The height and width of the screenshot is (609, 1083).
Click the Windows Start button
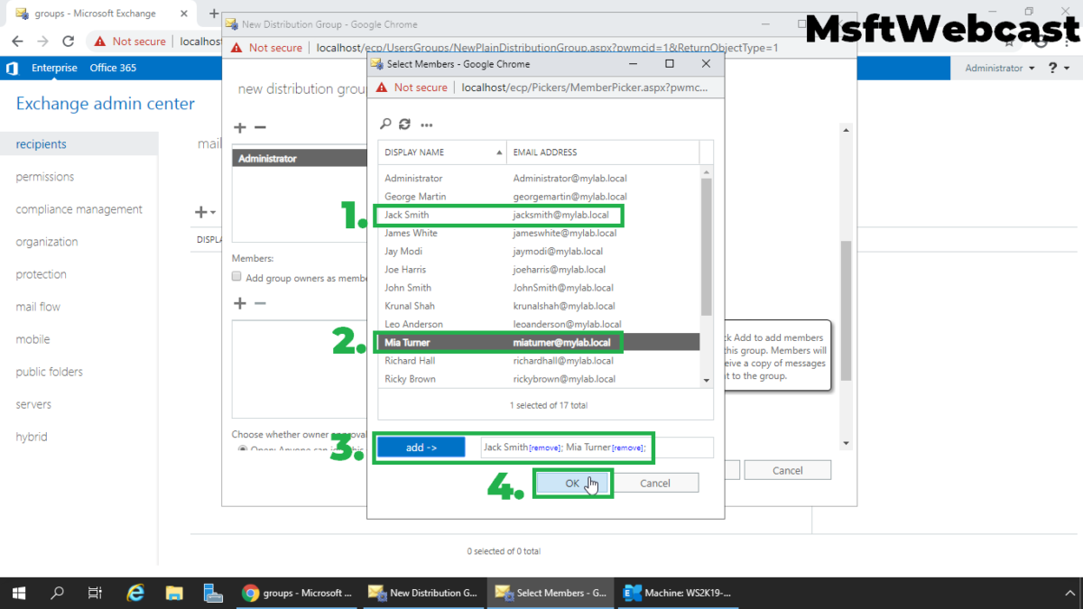pyautogui.click(x=18, y=593)
